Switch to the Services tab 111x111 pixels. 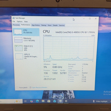click(62, 25)
